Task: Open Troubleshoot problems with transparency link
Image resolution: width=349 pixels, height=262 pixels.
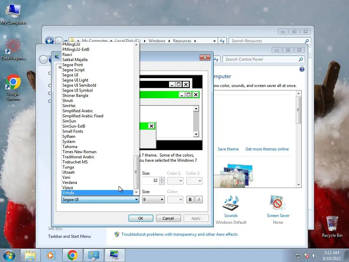Action: pos(179,234)
